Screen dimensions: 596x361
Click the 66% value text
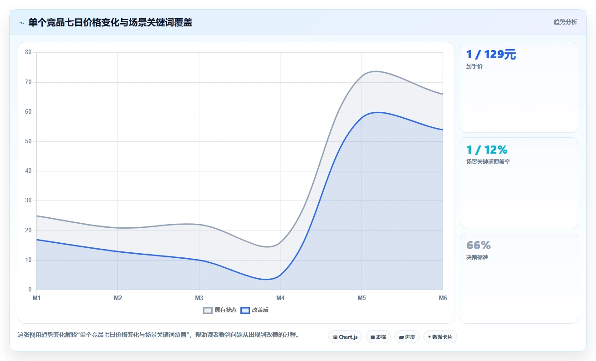point(479,245)
